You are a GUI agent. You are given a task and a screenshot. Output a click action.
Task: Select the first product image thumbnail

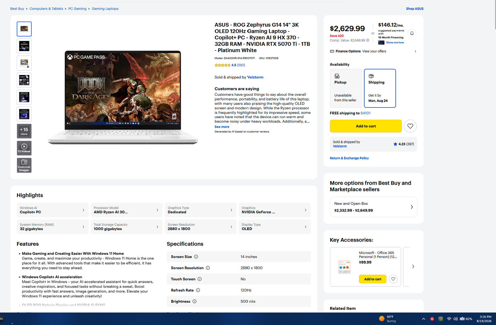coord(24,29)
